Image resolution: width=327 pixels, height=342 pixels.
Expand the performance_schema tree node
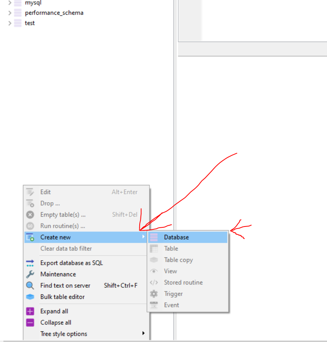[x=10, y=13]
